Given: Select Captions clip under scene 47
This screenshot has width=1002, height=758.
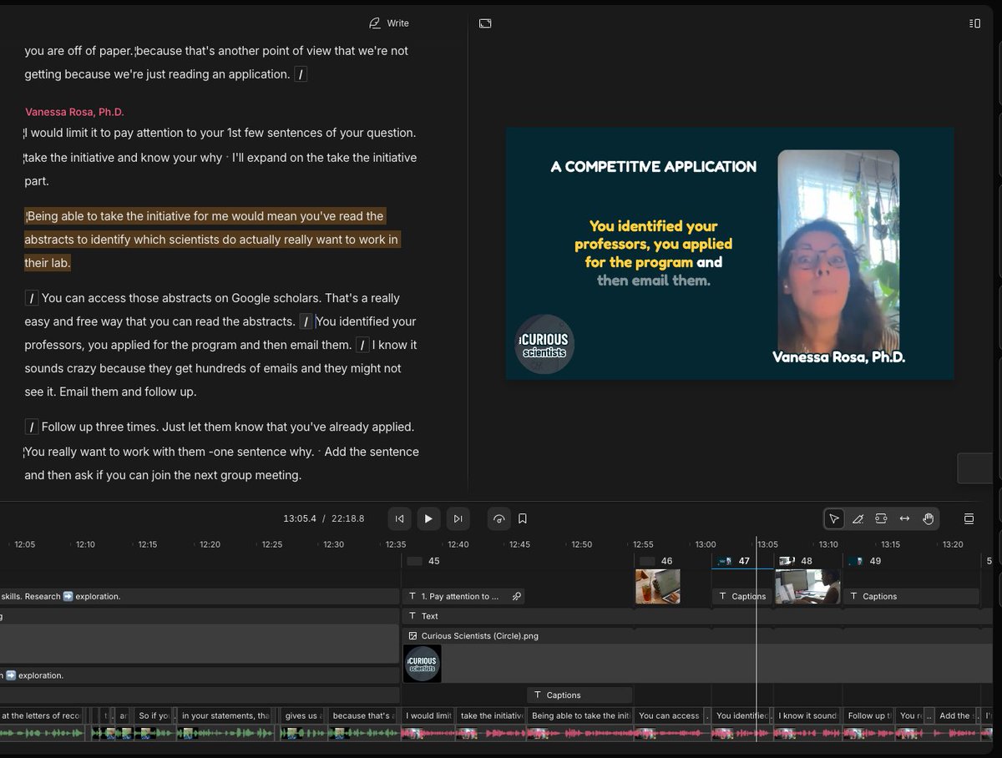Looking at the screenshot, I should point(741,597).
